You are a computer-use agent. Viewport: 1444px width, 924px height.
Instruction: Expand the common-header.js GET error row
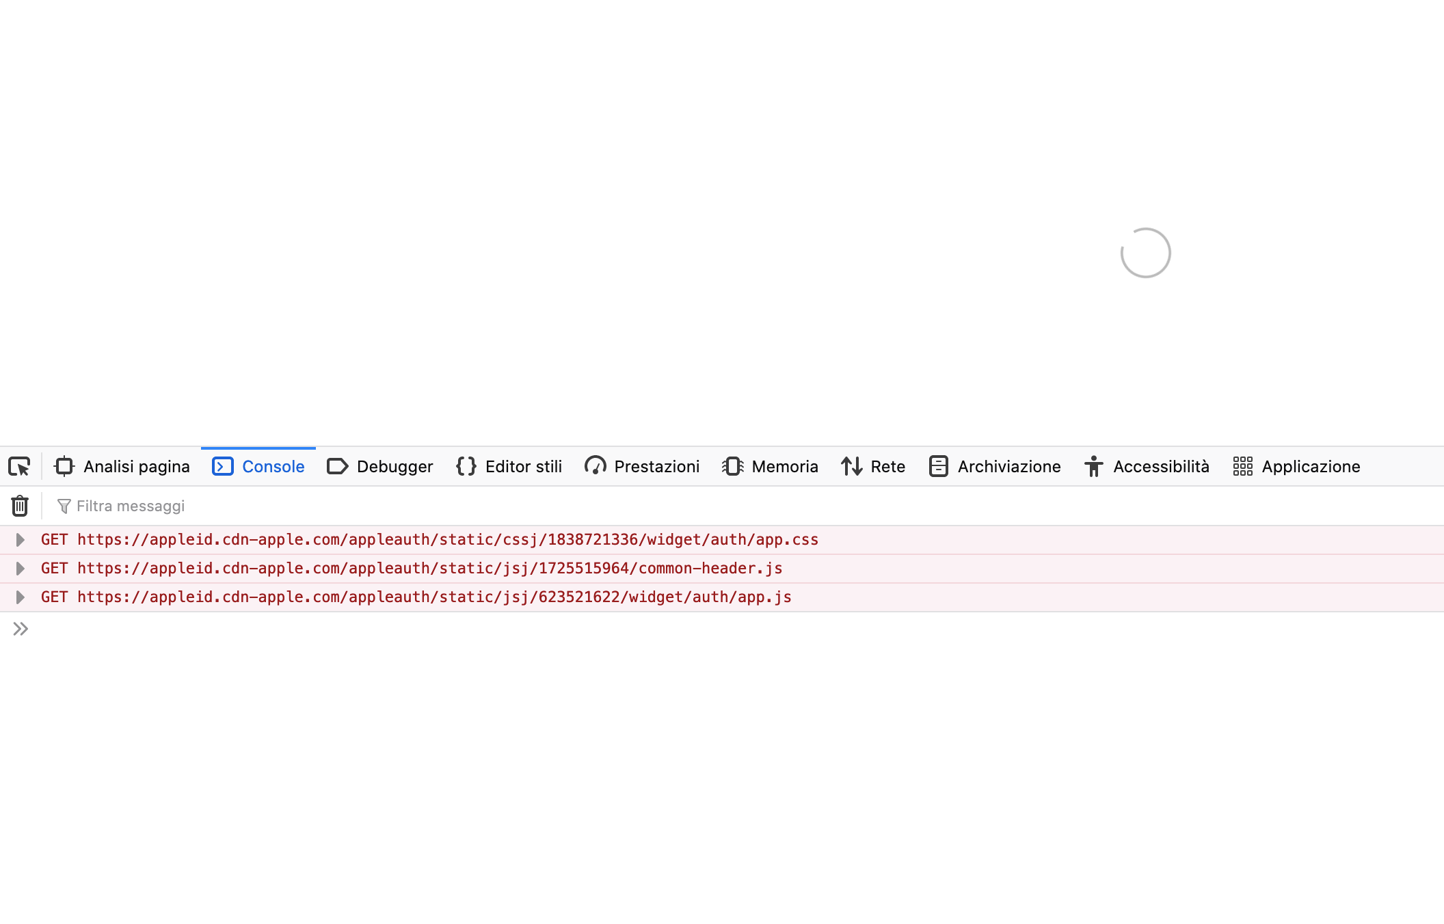[21, 569]
